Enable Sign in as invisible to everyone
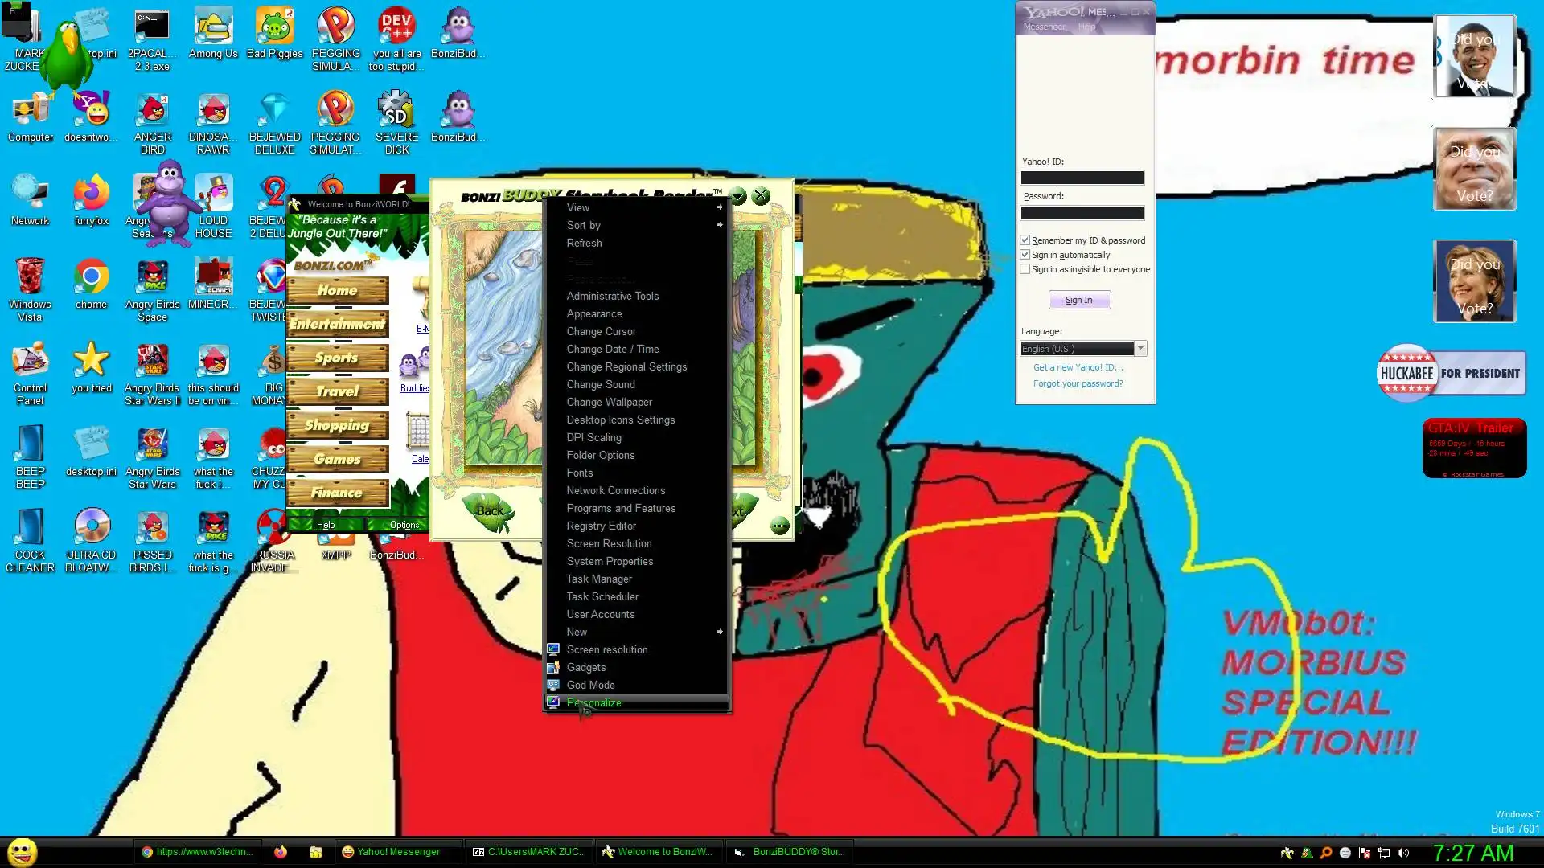Image resolution: width=1544 pixels, height=868 pixels. coord(1025,269)
